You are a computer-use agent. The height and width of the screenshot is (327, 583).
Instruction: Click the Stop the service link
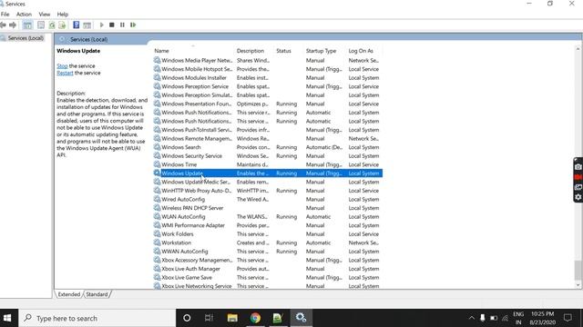[x=62, y=65]
